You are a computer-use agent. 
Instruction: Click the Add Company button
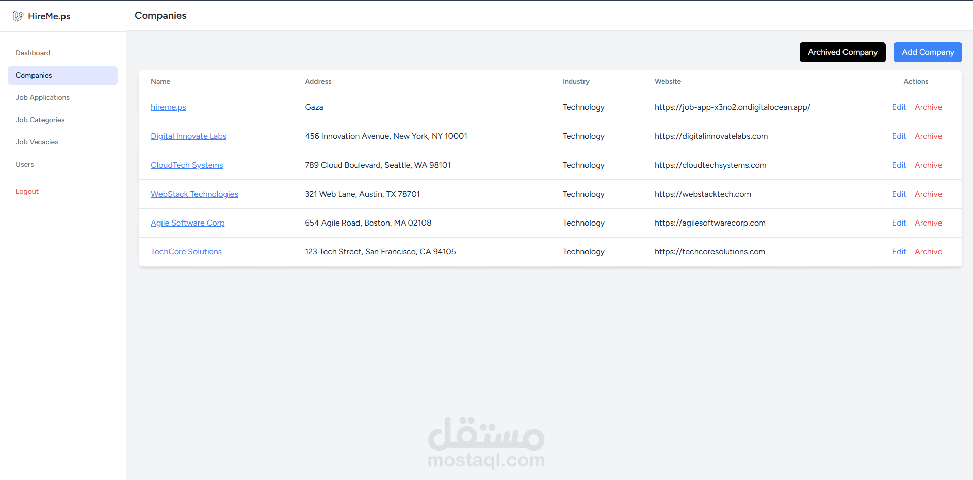(928, 52)
